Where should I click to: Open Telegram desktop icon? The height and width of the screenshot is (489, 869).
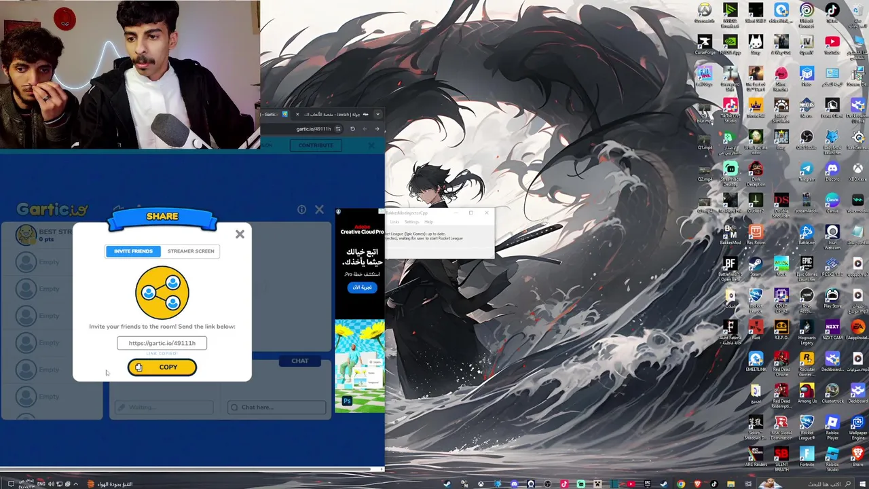pos(807,171)
